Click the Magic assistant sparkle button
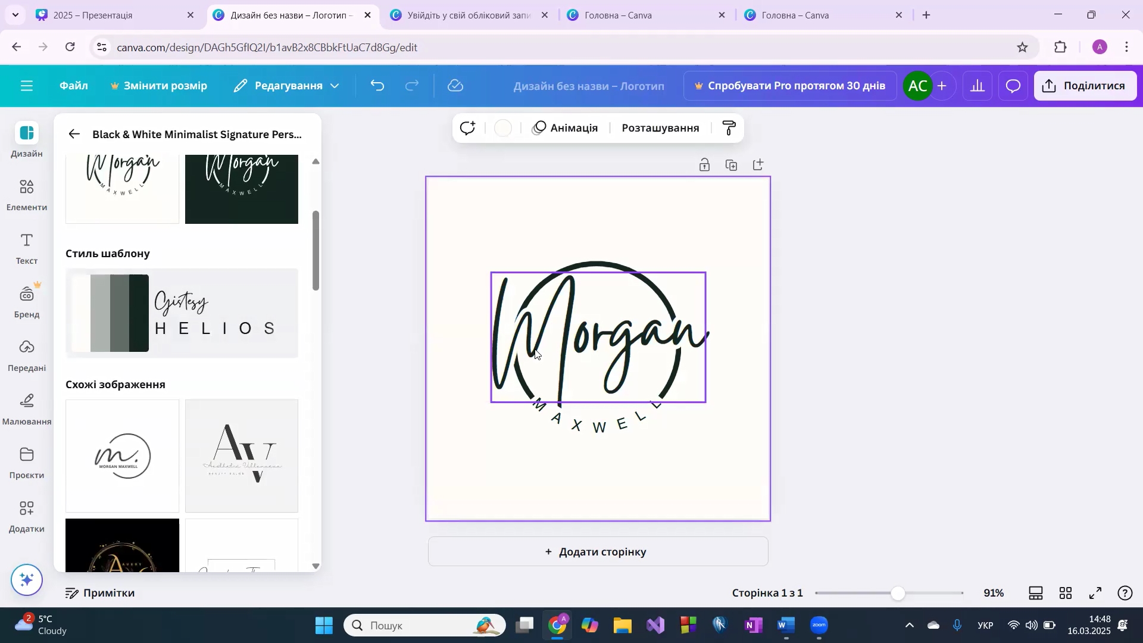Viewport: 1143px width, 643px height. [x=27, y=580]
